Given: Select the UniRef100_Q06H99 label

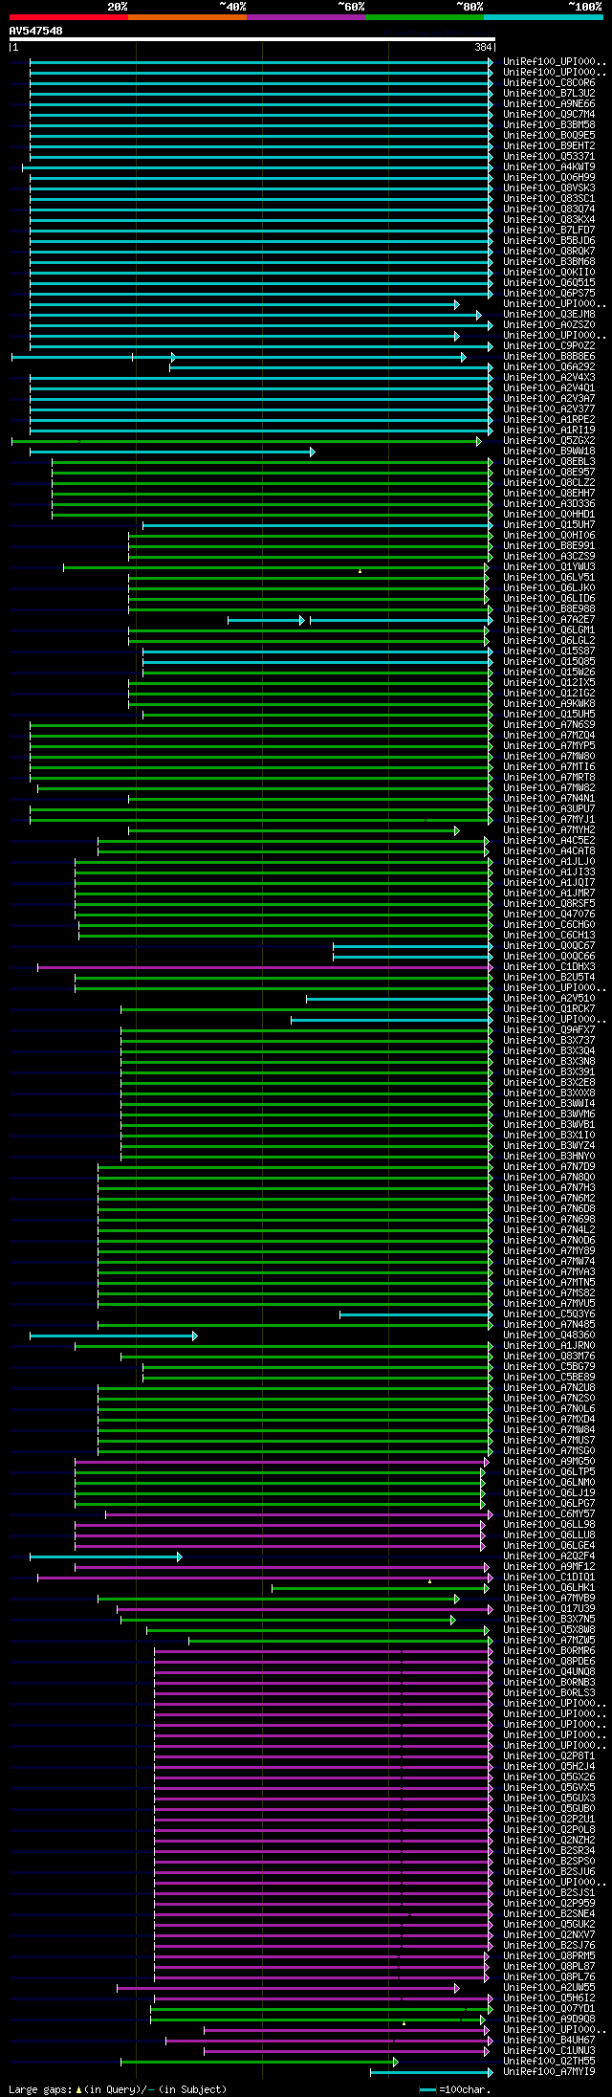Looking at the screenshot, I should pos(549,178).
